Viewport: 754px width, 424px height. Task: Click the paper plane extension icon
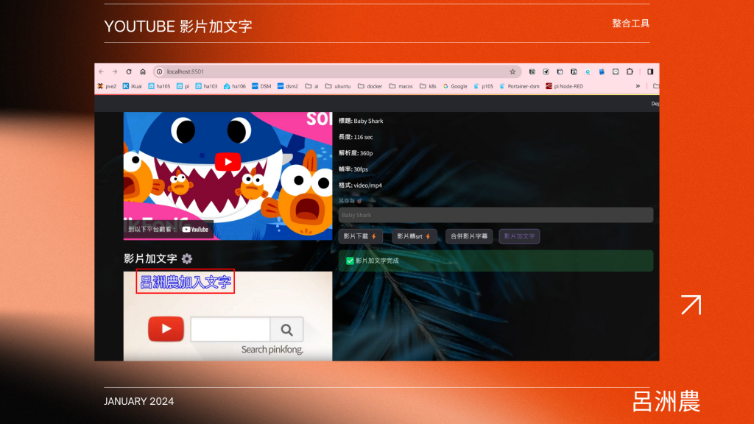[x=546, y=71]
